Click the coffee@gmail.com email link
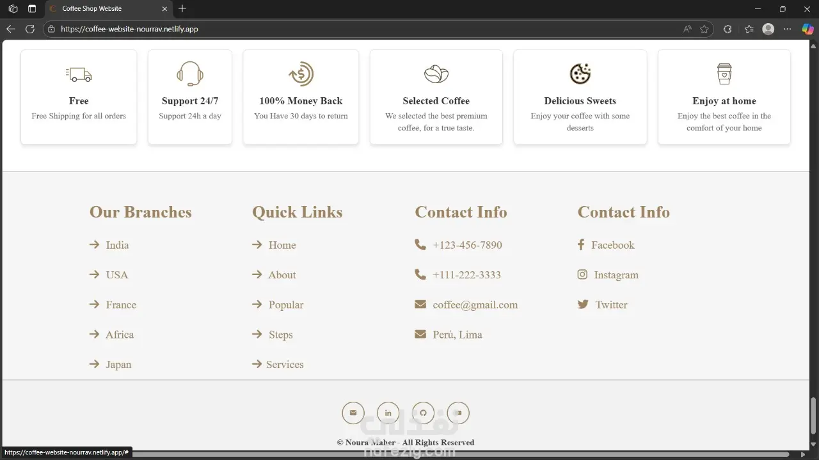This screenshot has width=819, height=460. pos(475,305)
